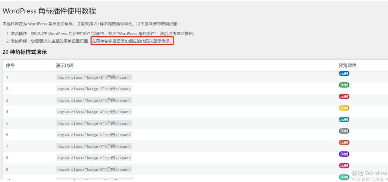
Task: Click the badge-7 span code snippet
Action: 94,146
